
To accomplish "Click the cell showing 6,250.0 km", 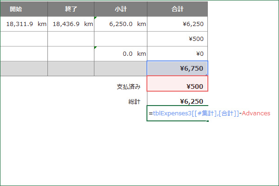I will 120,24.
